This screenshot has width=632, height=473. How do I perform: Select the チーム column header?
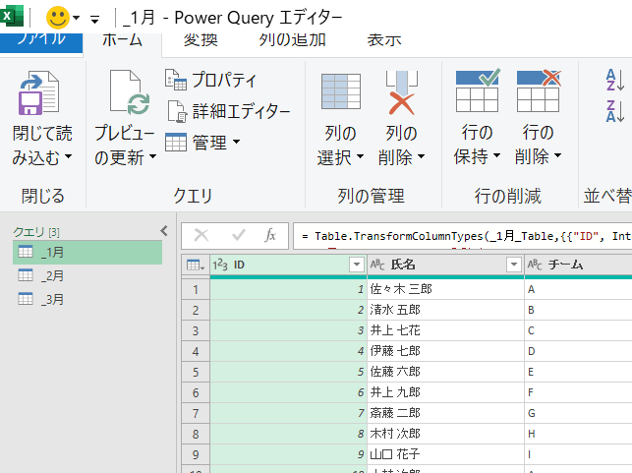[578, 265]
